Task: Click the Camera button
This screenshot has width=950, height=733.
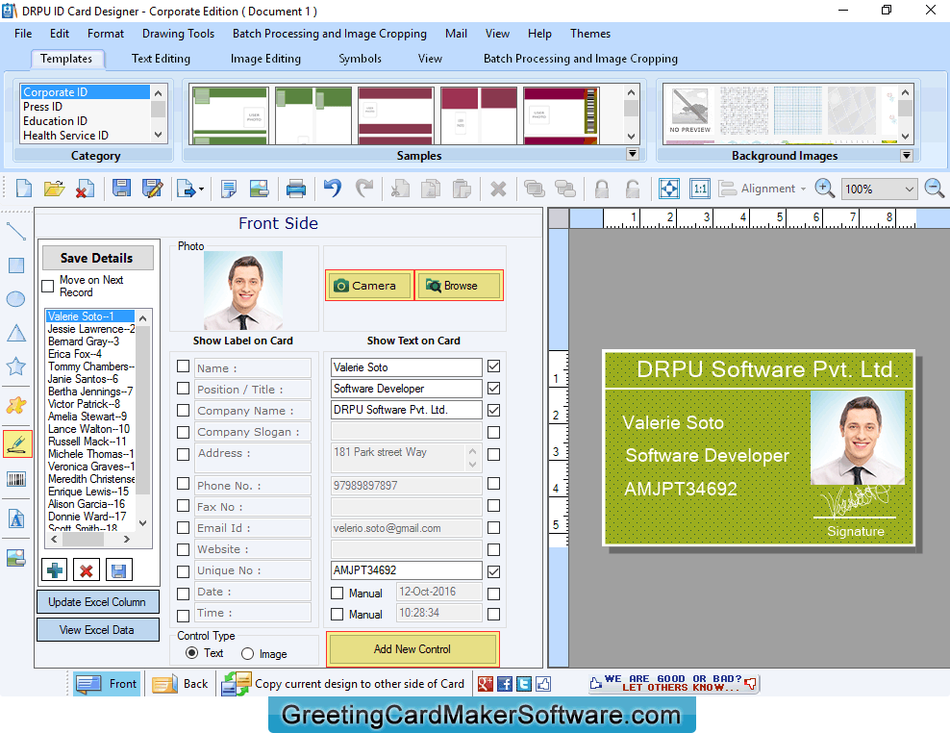Action: click(x=369, y=285)
